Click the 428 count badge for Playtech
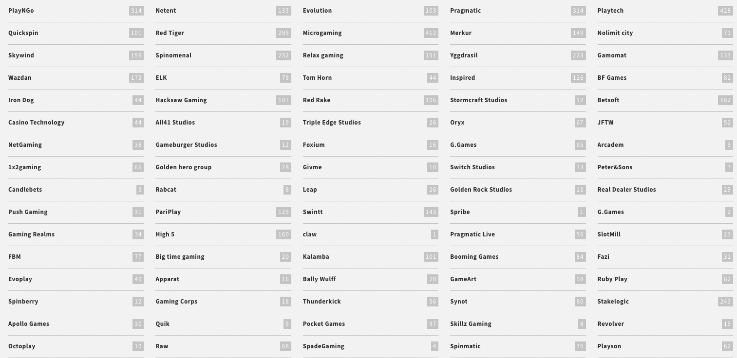Image resolution: width=737 pixels, height=358 pixels. coord(725,11)
